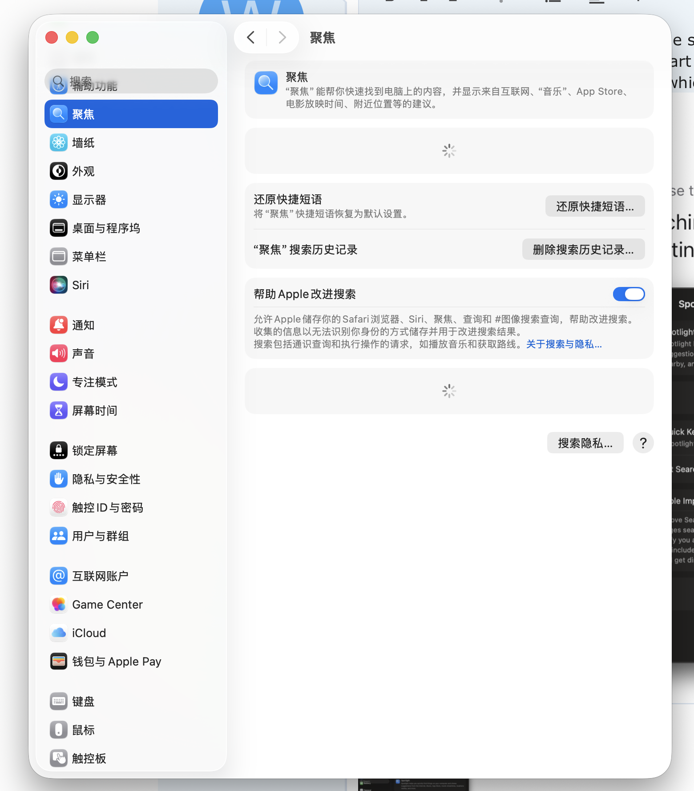
Task: Select 触控 ID 与密码 fingerprint icon
Action: pos(59,508)
